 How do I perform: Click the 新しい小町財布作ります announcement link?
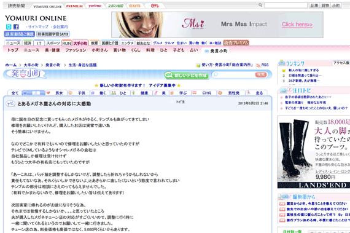click(x=138, y=85)
